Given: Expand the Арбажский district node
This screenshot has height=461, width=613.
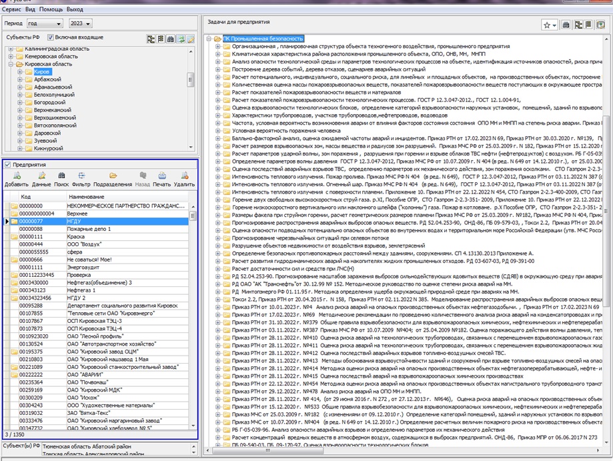Looking at the screenshot, I should (x=20, y=79).
